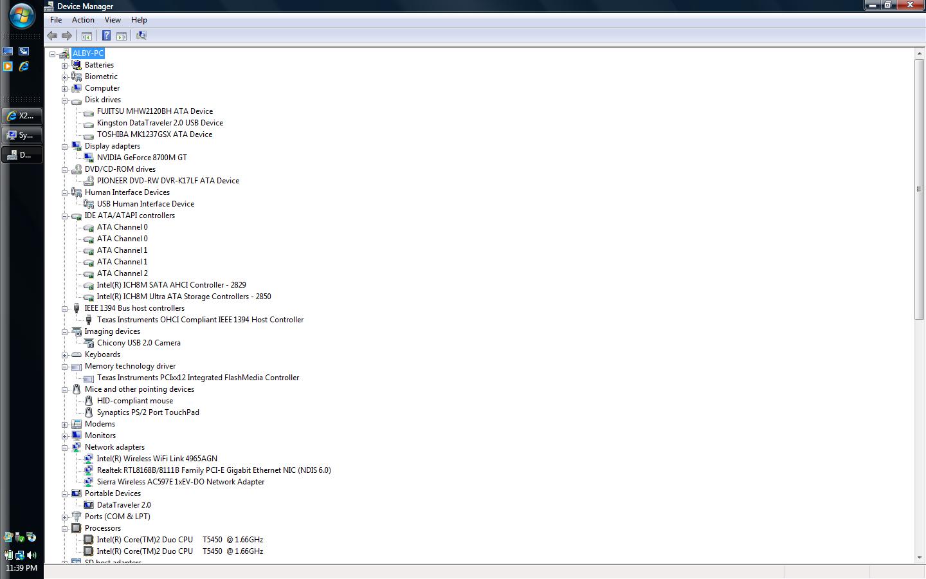The height and width of the screenshot is (579, 926).
Task: Click the Keyboards category icon
Action: 77,354
